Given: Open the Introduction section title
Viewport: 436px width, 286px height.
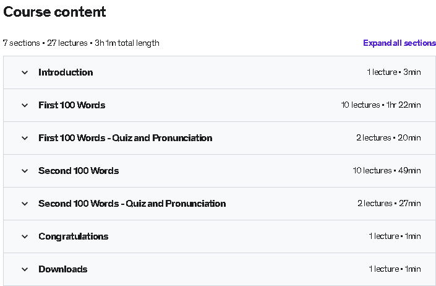Looking at the screenshot, I should tap(66, 72).
